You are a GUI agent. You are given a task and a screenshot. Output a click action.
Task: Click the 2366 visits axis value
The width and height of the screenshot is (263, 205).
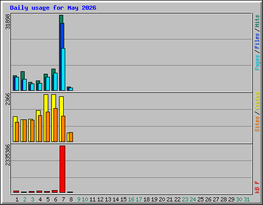(8, 99)
